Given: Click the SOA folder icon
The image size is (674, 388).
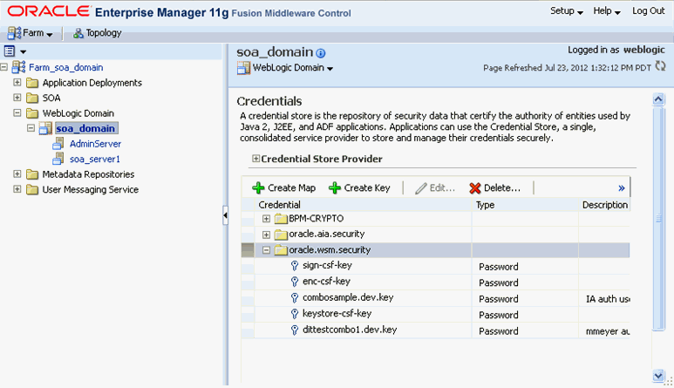Looking at the screenshot, I should pos(32,98).
